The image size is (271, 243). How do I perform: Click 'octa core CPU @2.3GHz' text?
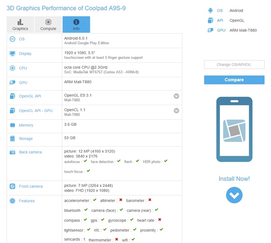(86, 67)
